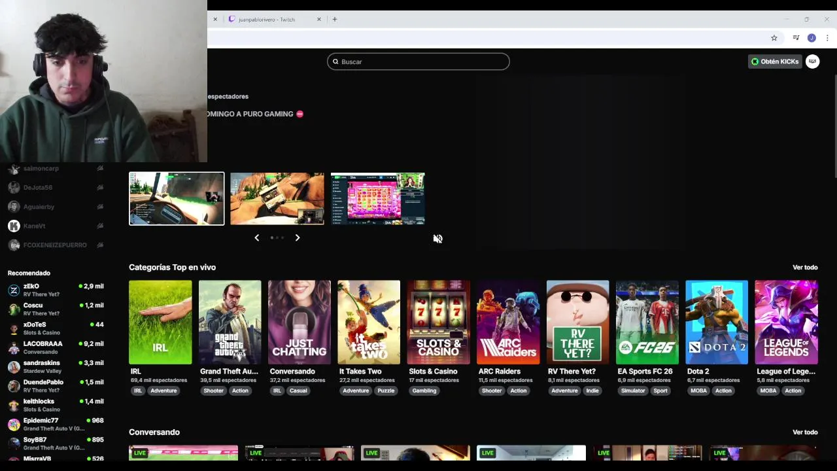Click the Shooter tag under Grand Theft Auto
The width and height of the screenshot is (837, 471).
[x=213, y=391]
